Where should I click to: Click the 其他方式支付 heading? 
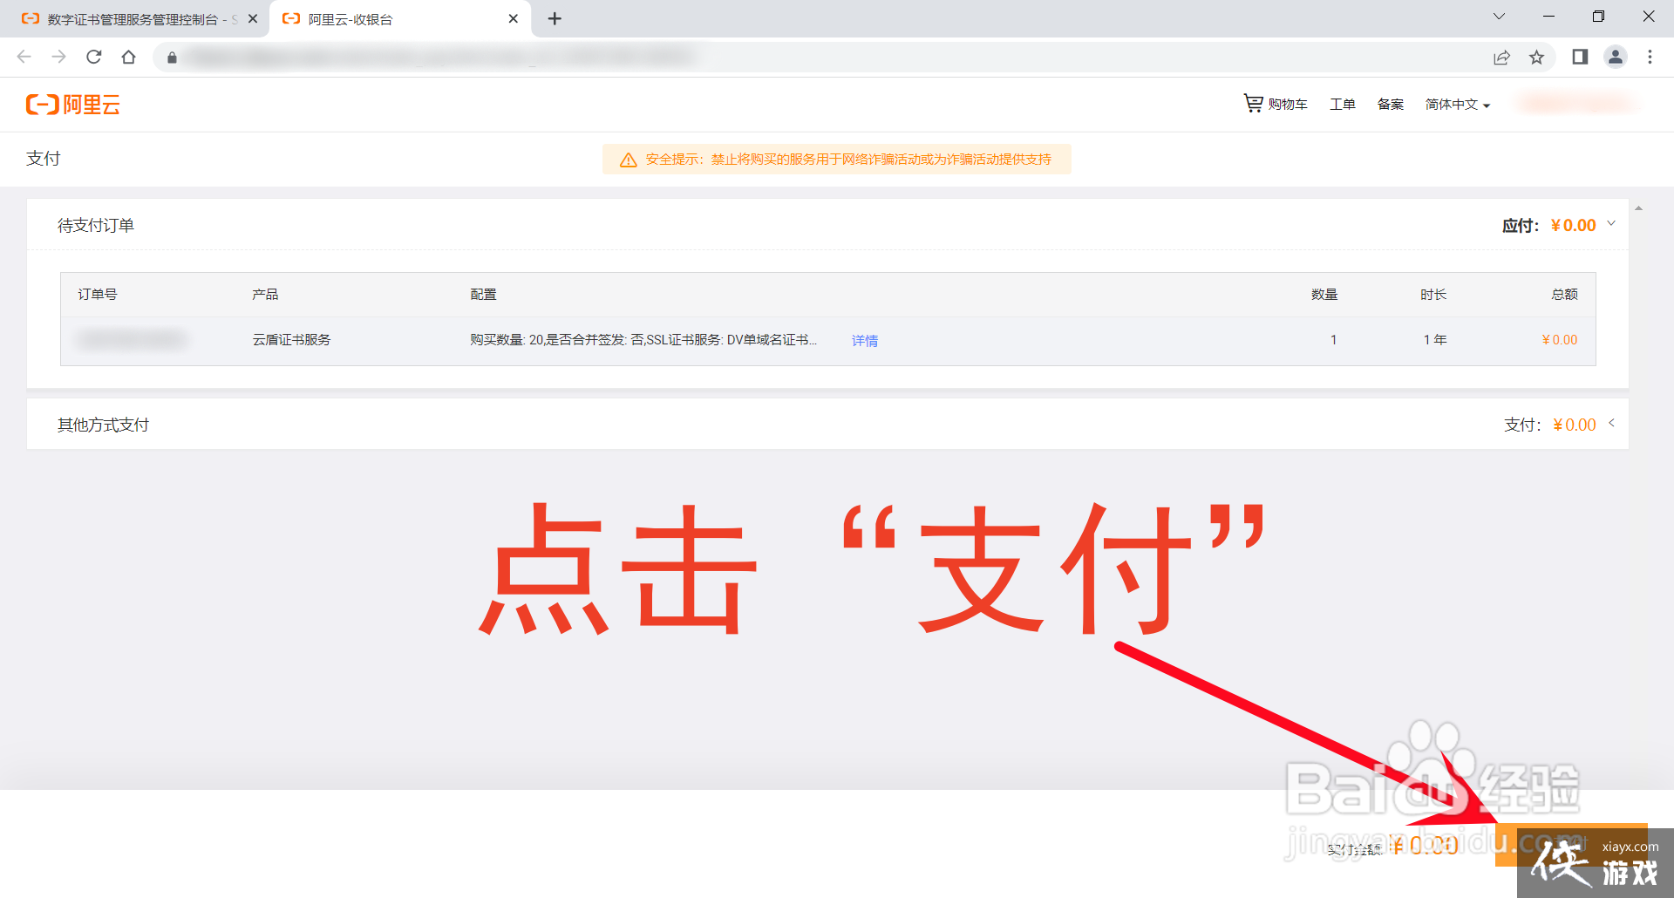(x=103, y=425)
